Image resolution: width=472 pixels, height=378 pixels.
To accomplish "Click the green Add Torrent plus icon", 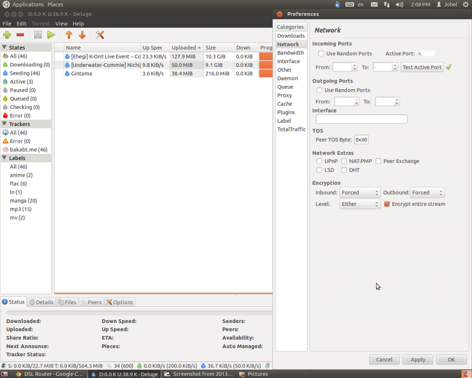I will click(7, 35).
